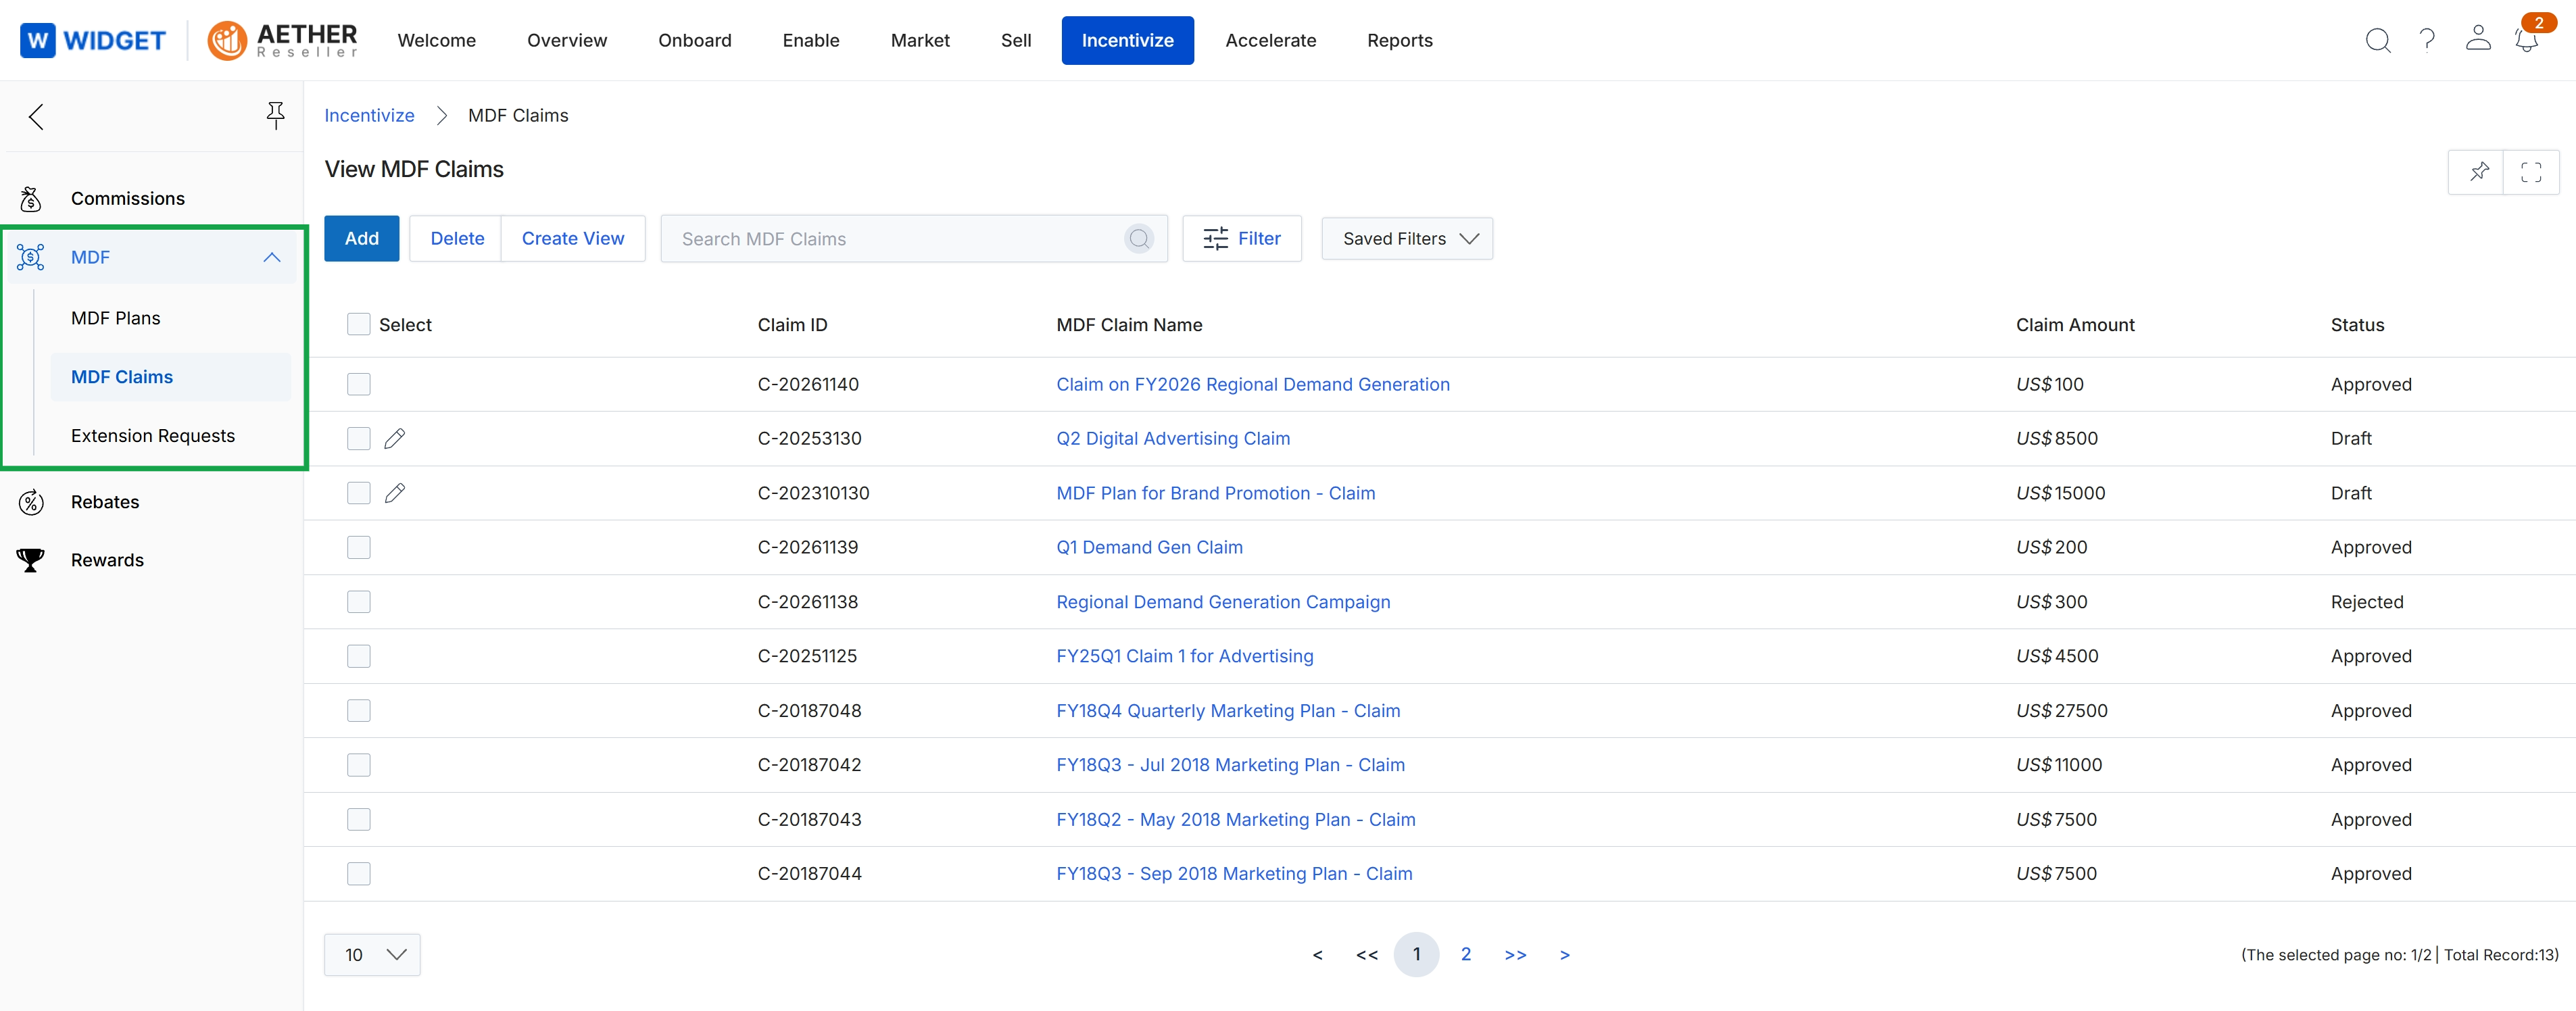The image size is (2576, 1011).
Task: Go to the Onboard tab
Action: [x=695, y=40]
